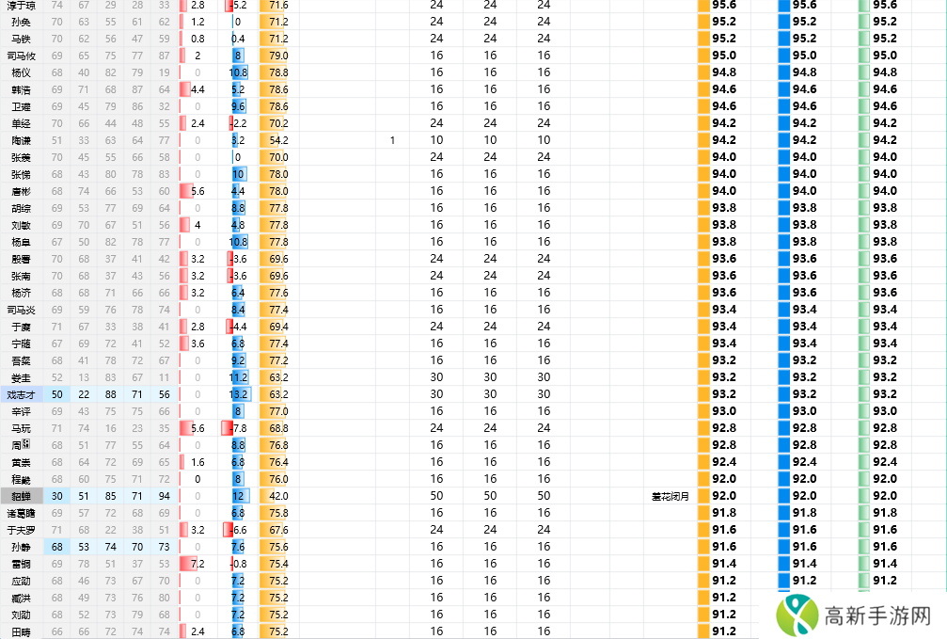Select the red 7.2 bar in 雷铜 row

(x=197, y=564)
